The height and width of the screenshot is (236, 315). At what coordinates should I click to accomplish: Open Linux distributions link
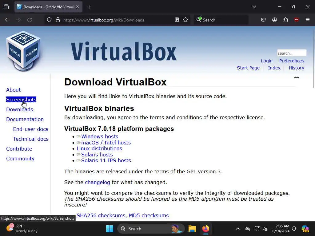[99, 148]
